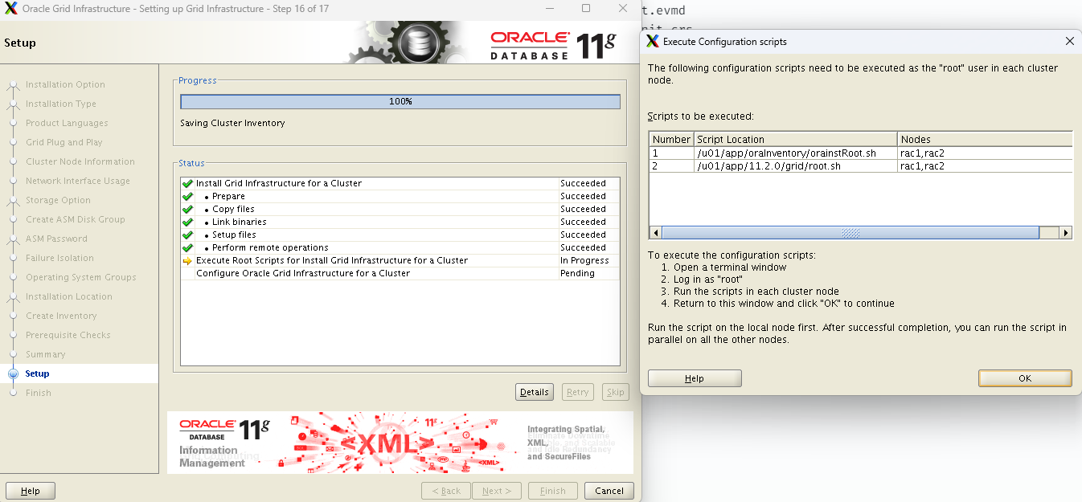1082x502 pixels.
Task: Click green check beside Perform remote operations
Action: tap(187, 247)
